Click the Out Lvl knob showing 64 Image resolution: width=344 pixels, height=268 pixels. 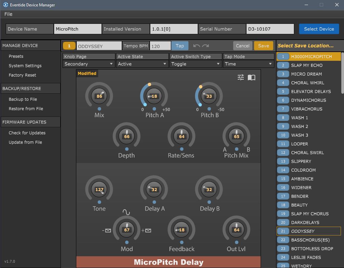click(236, 230)
